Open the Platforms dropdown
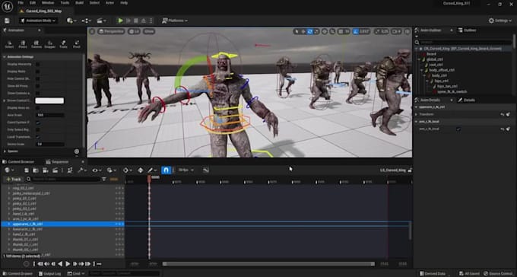The height and width of the screenshot is (277, 517). (x=175, y=21)
